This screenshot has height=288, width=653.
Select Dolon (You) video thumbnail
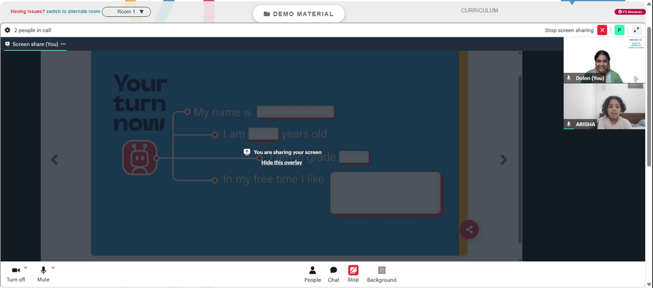[604, 60]
